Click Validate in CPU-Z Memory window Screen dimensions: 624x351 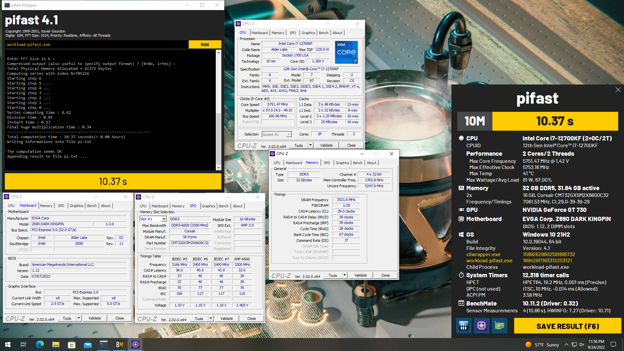click(360, 275)
